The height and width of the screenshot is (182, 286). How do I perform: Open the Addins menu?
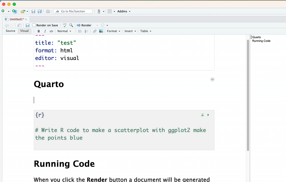(x=124, y=11)
